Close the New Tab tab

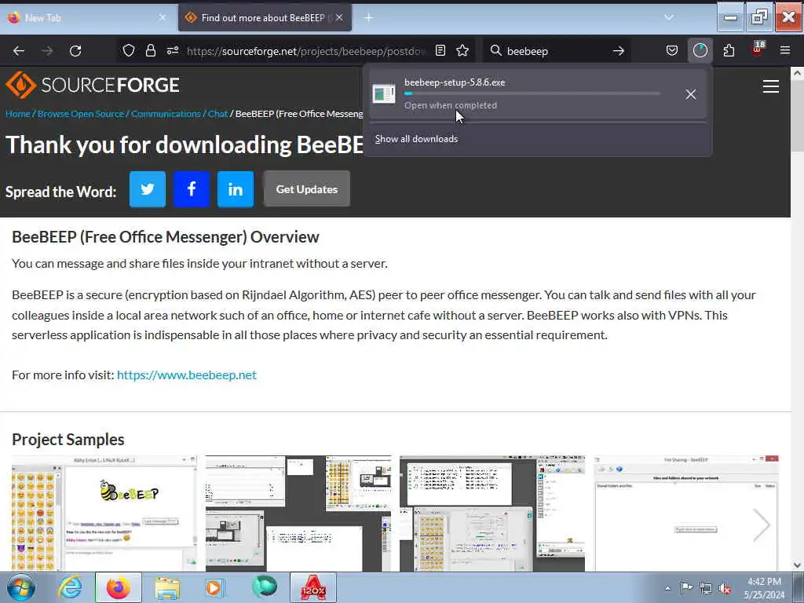click(162, 17)
